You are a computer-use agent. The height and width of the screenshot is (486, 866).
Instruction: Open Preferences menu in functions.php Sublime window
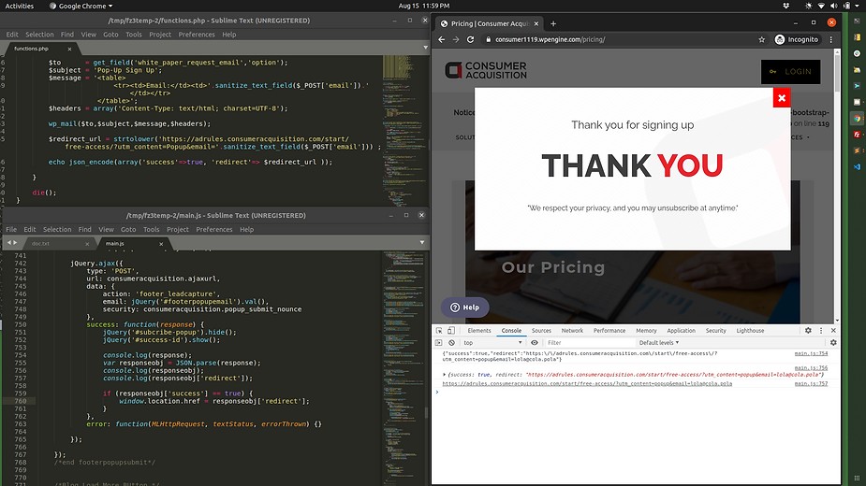pyautogui.click(x=197, y=35)
